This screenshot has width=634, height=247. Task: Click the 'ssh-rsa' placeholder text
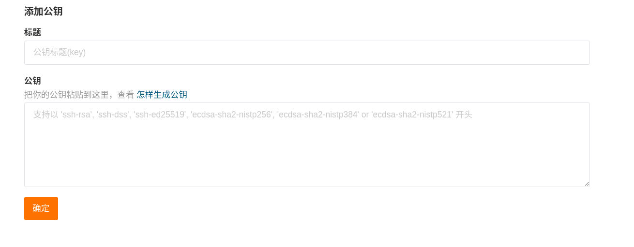(x=77, y=115)
